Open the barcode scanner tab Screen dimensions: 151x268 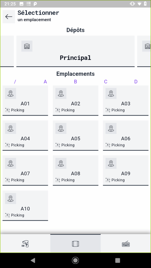tap(25, 244)
